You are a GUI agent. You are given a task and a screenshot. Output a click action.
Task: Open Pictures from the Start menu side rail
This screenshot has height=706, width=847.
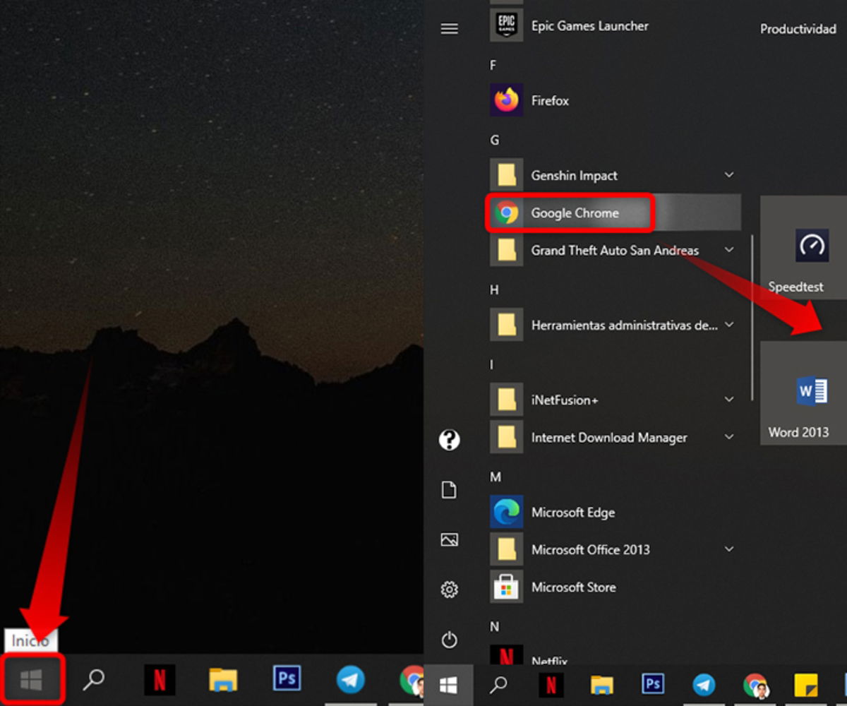click(x=450, y=539)
